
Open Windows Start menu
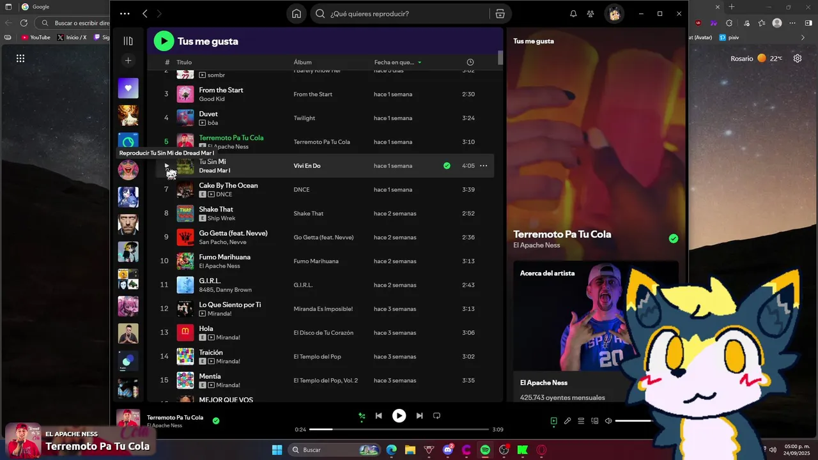pos(277,450)
